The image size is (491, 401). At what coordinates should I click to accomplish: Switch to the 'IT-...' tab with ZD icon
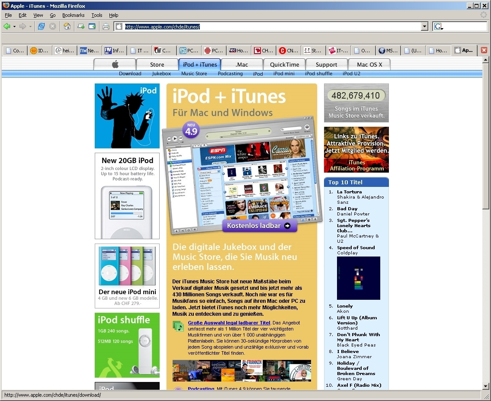tap(338, 51)
